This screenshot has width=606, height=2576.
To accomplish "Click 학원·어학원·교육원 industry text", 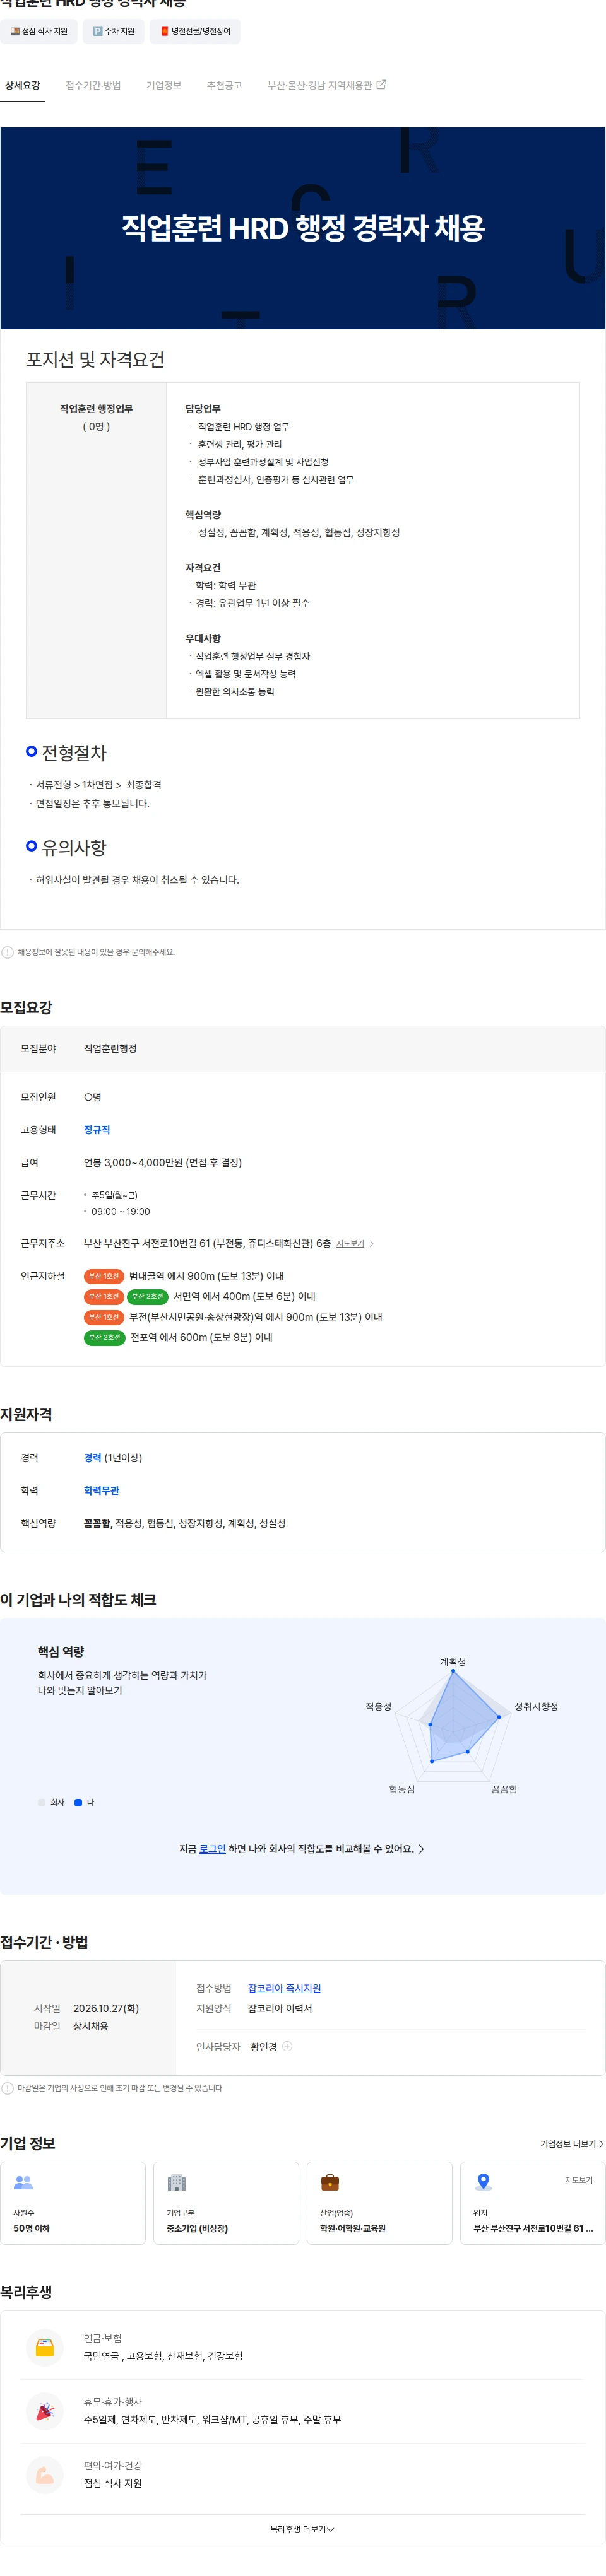I will (x=352, y=2229).
